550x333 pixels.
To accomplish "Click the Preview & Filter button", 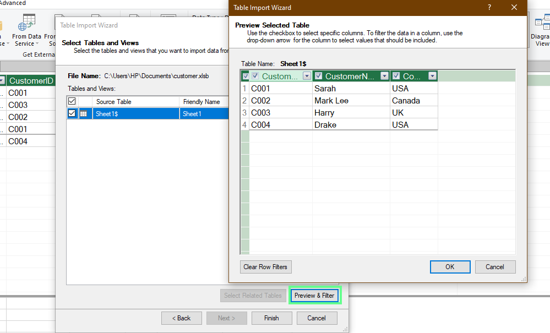I will [x=314, y=296].
